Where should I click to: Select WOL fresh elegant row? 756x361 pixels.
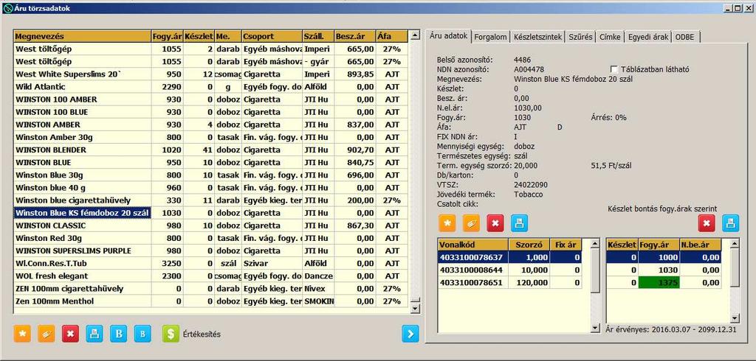pos(211,276)
